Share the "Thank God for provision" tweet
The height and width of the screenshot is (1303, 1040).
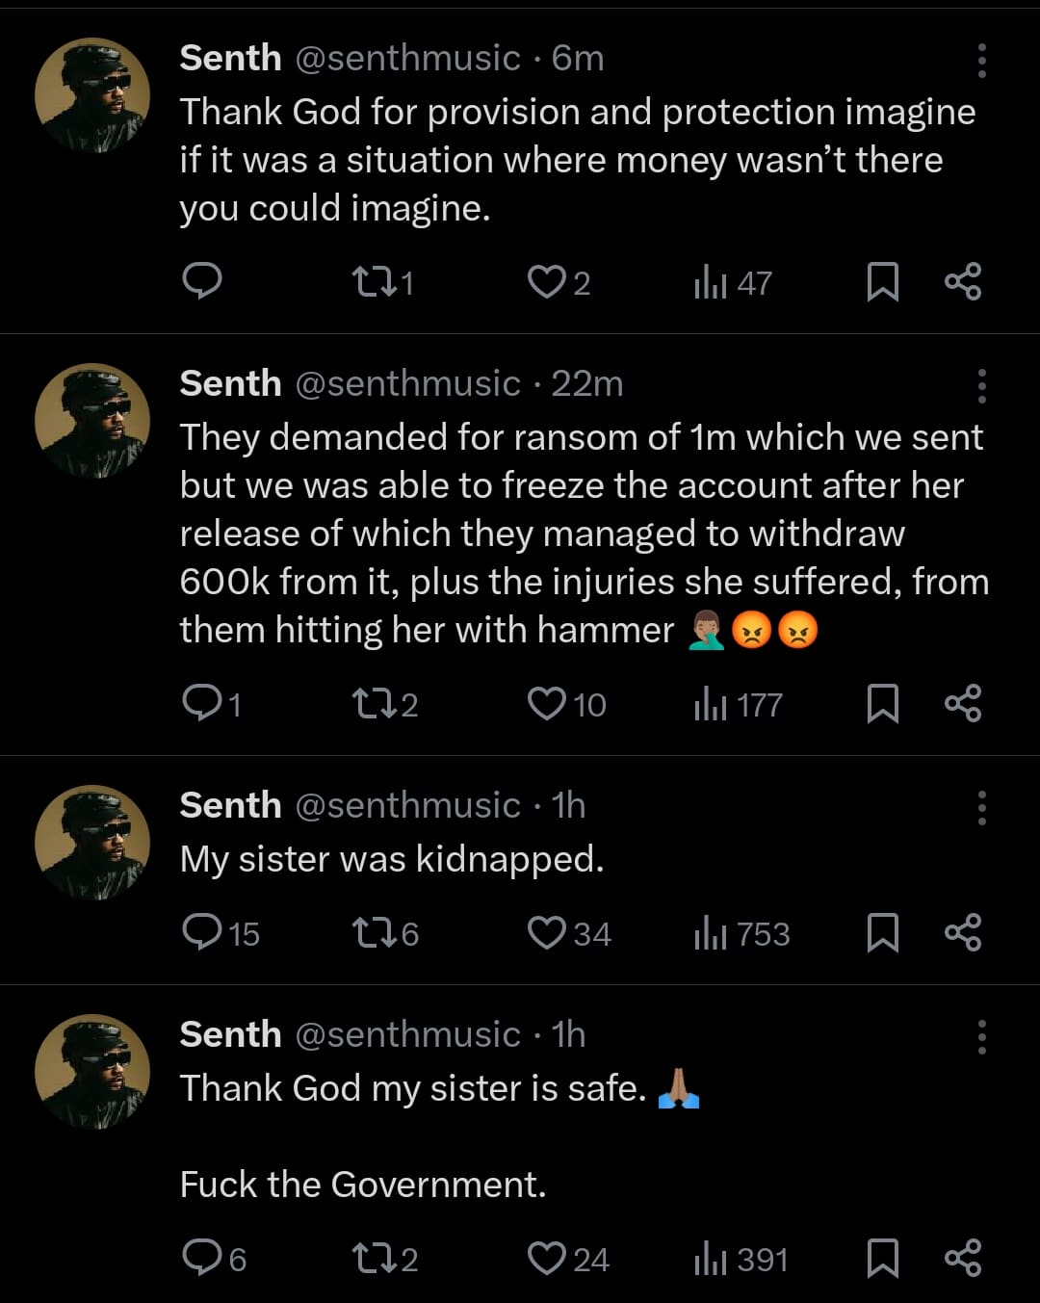click(x=963, y=282)
